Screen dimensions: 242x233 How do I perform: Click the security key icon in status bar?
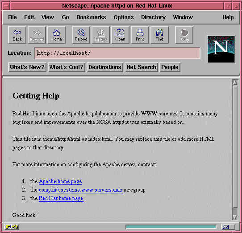pyautogui.click(x=12, y=227)
